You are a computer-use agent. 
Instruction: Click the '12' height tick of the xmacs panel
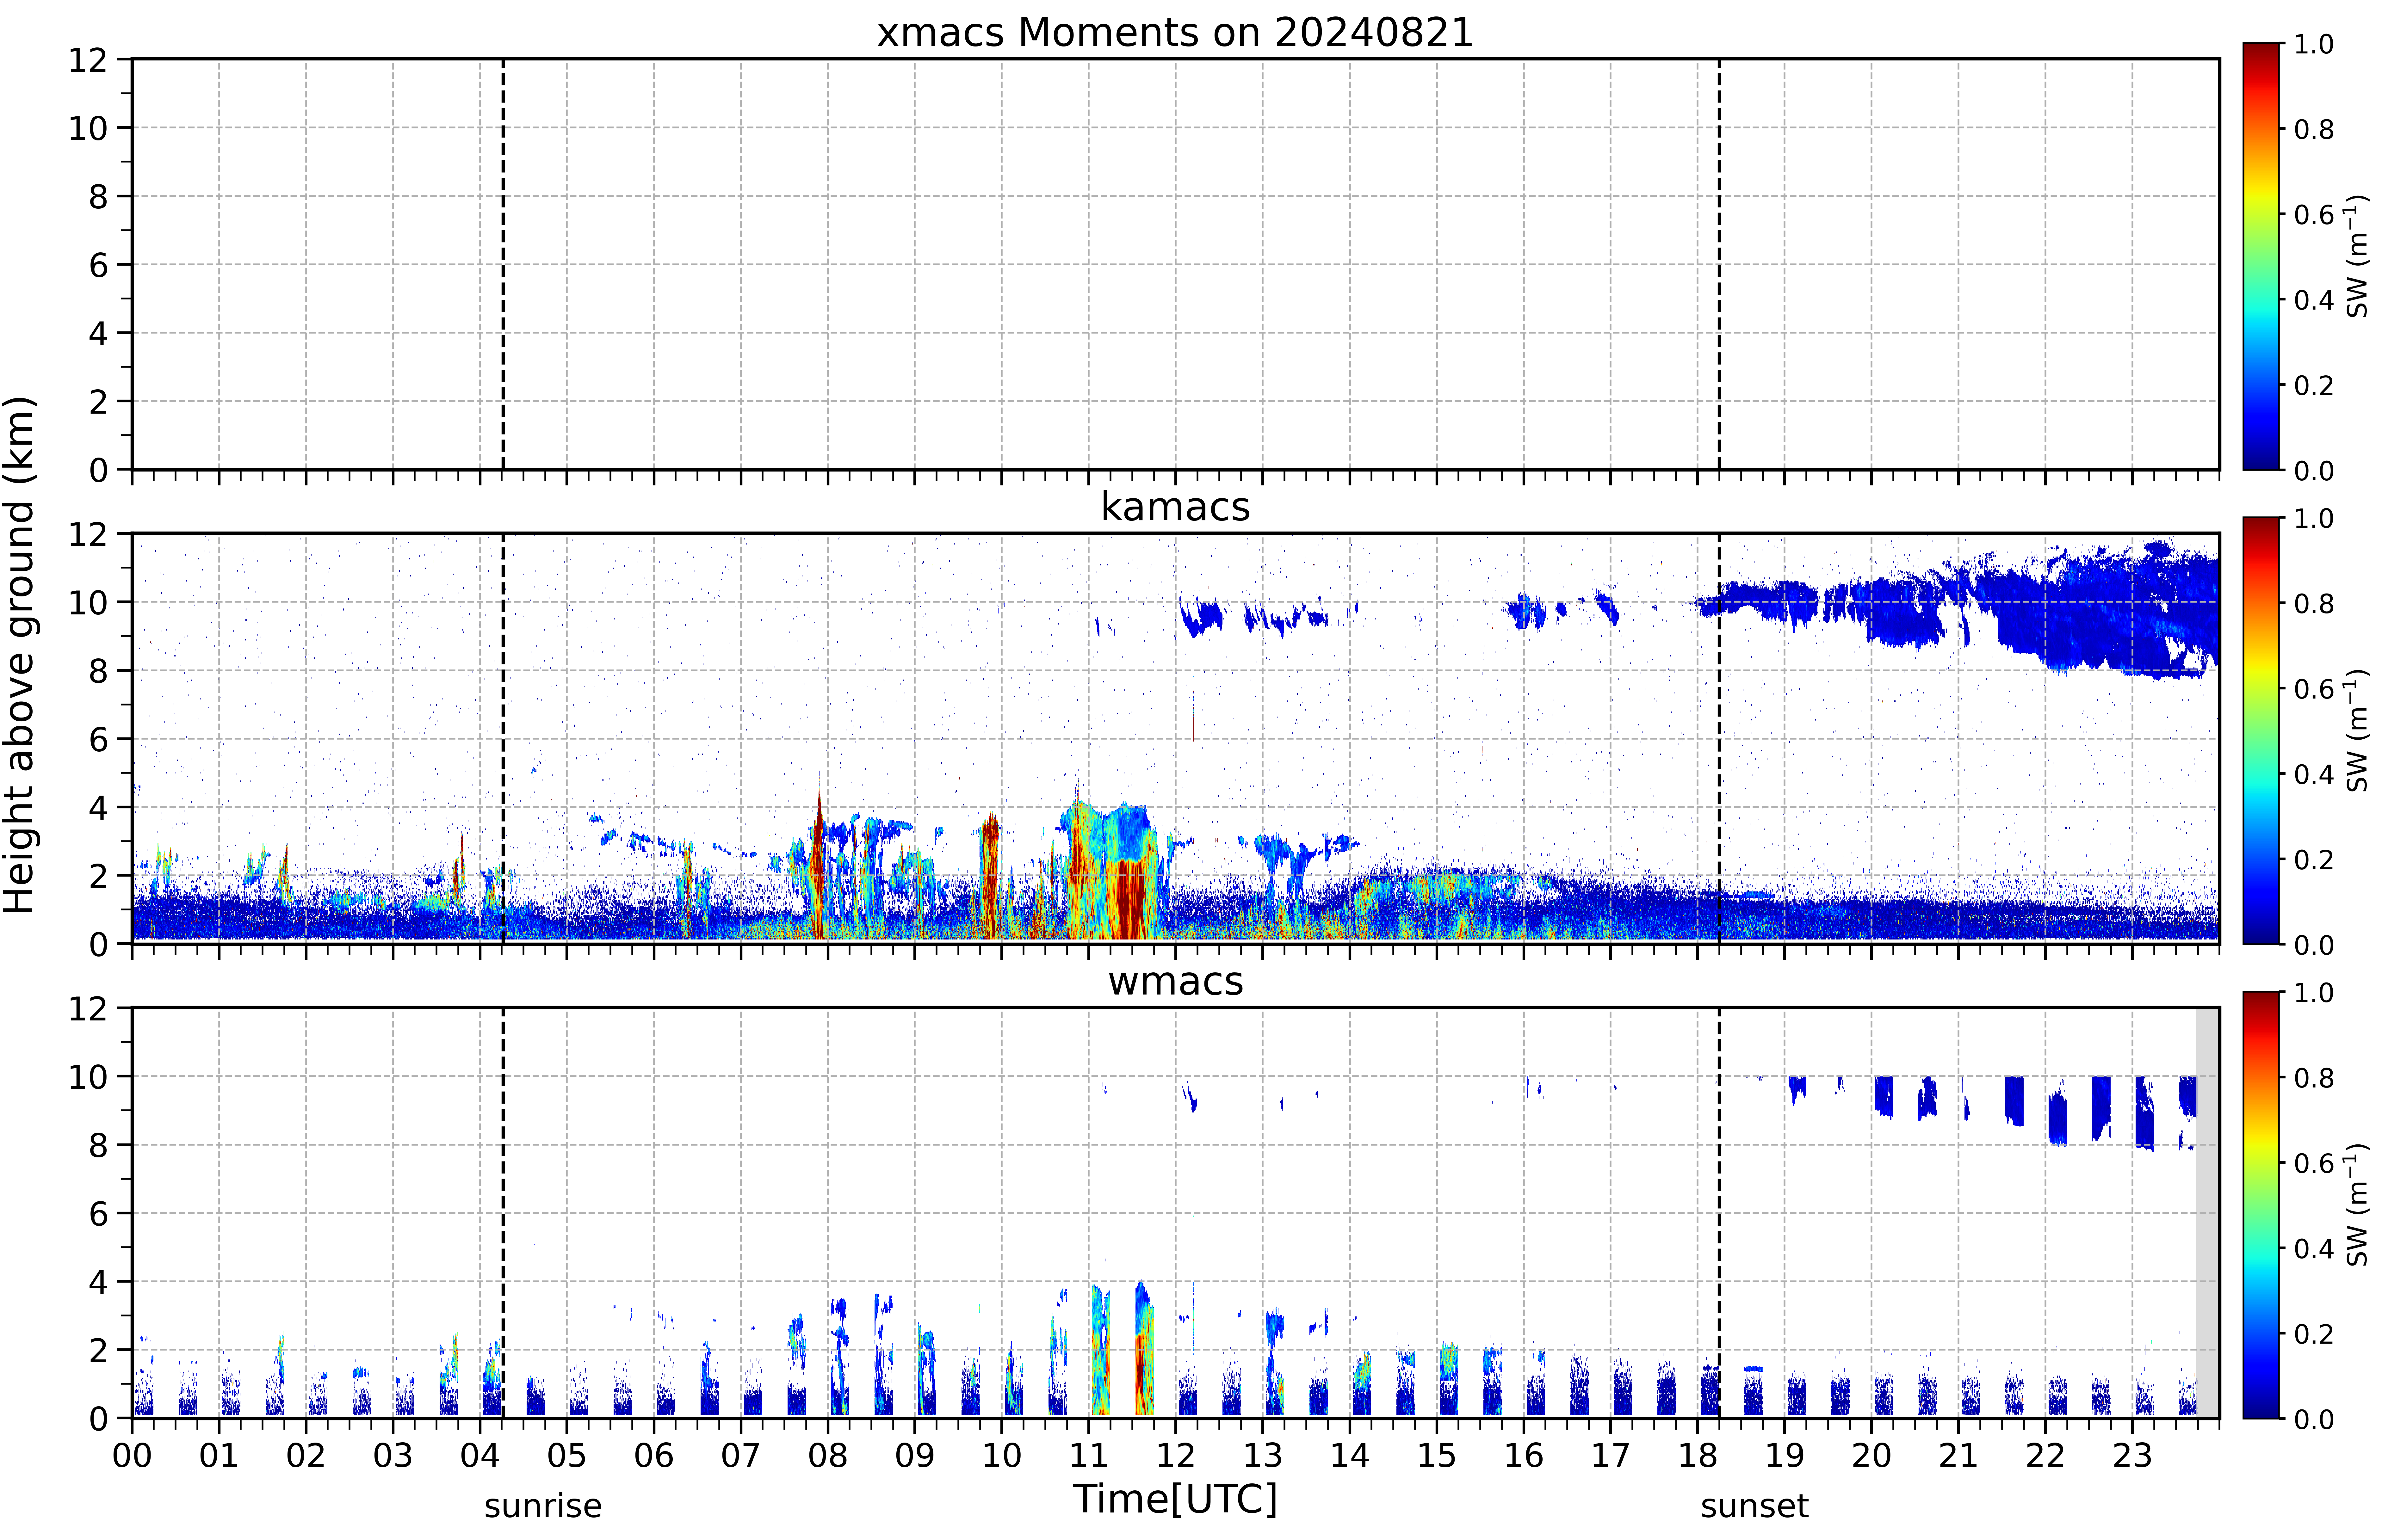[x=88, y=60]
